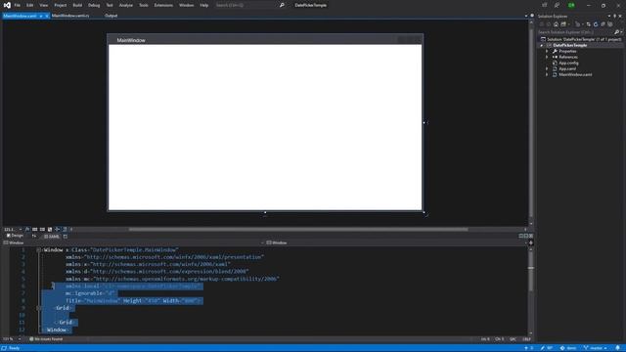
Task: Collapse the Grid element outlining in code
Action: [39, 308]
